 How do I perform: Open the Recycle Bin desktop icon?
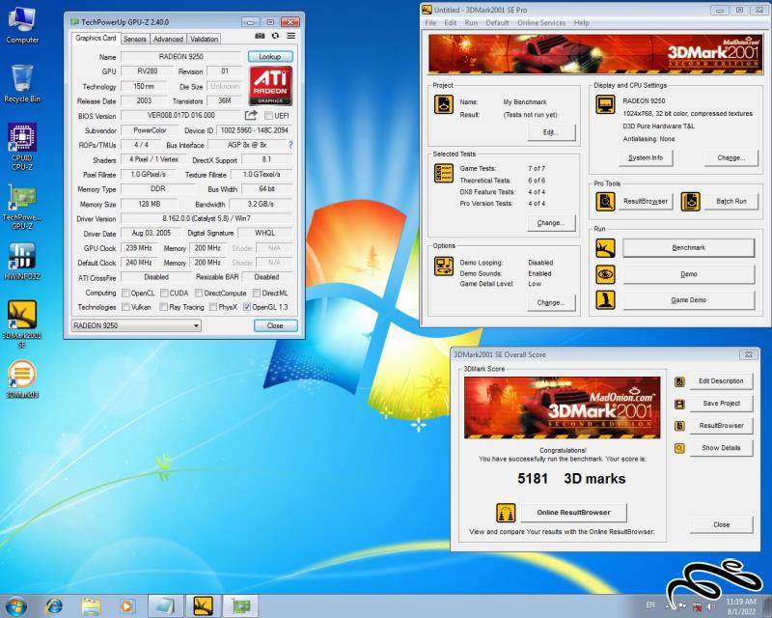[21, 84]
